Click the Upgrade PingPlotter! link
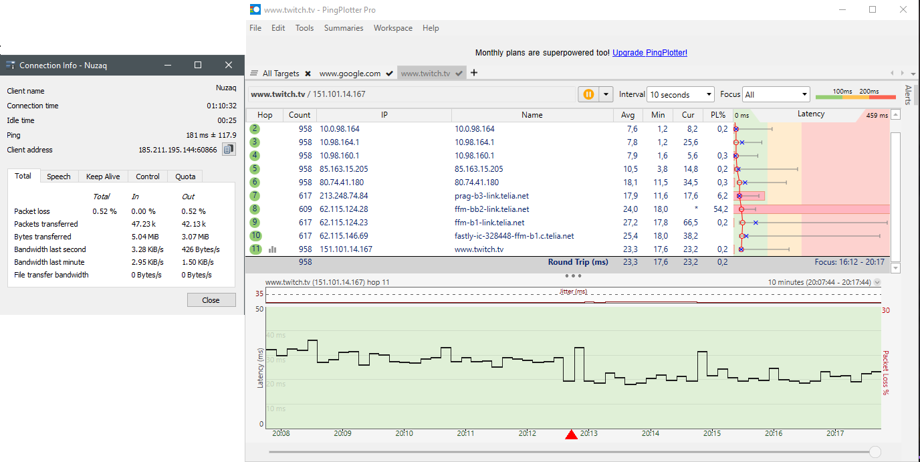 pyautogui.click(x=649, y=53)
